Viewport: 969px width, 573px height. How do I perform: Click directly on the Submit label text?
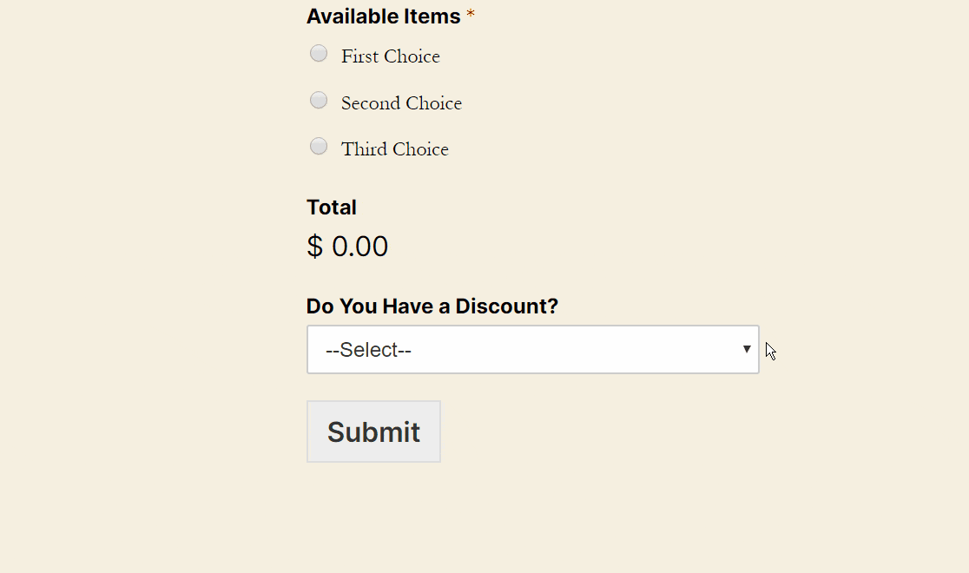tap(373, 431)
